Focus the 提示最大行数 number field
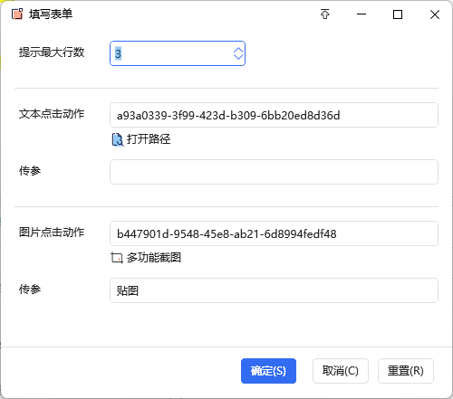453x399 pixels. pyautogui.click(x=178, y=53)
